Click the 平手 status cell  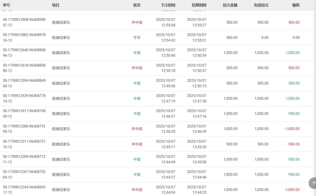coord(137,38)
